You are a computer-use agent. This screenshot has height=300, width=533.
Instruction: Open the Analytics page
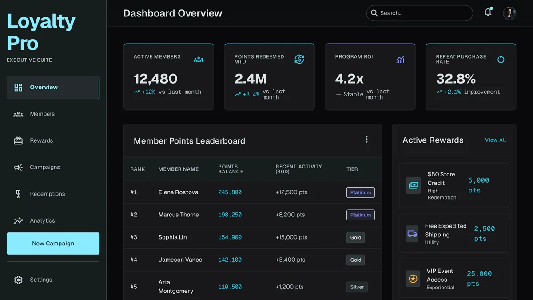coord(53,221)
